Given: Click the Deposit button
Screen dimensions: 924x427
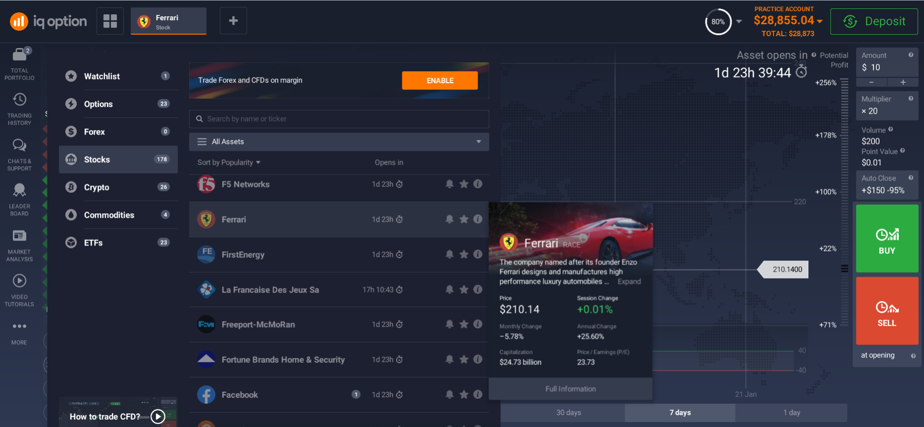Looking at the screenshot, I should [874, 21].
